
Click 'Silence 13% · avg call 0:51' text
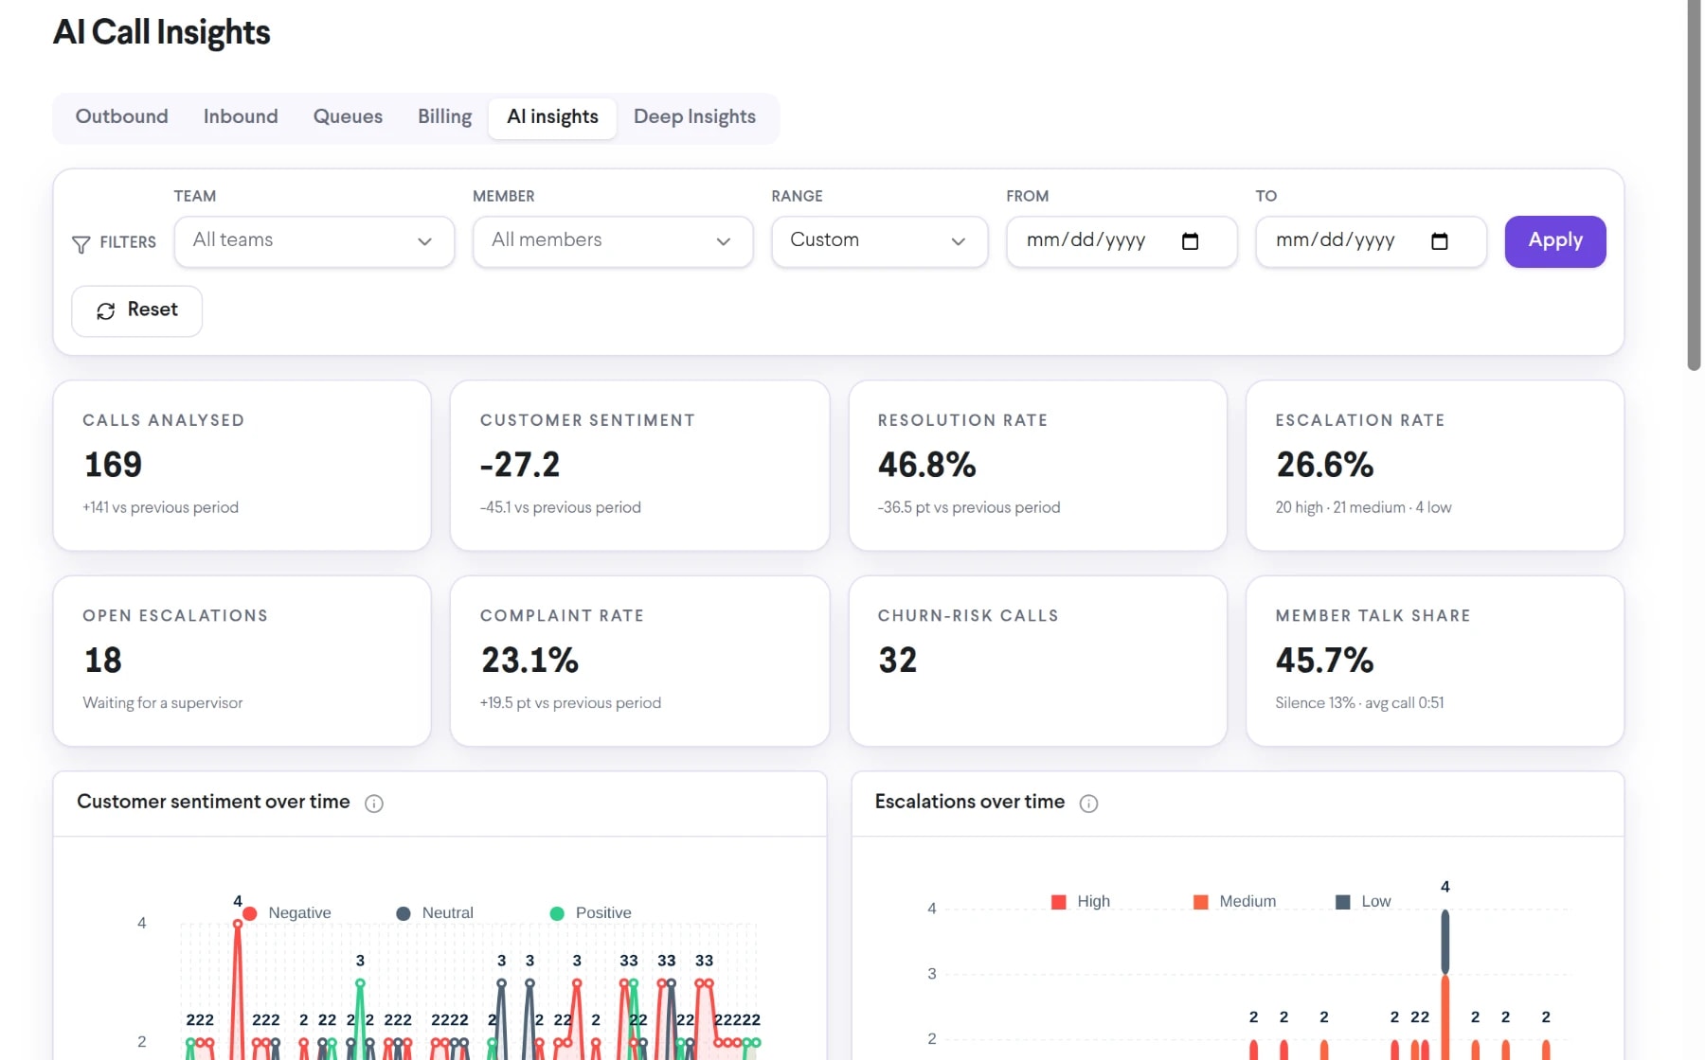coord(1359,703)
